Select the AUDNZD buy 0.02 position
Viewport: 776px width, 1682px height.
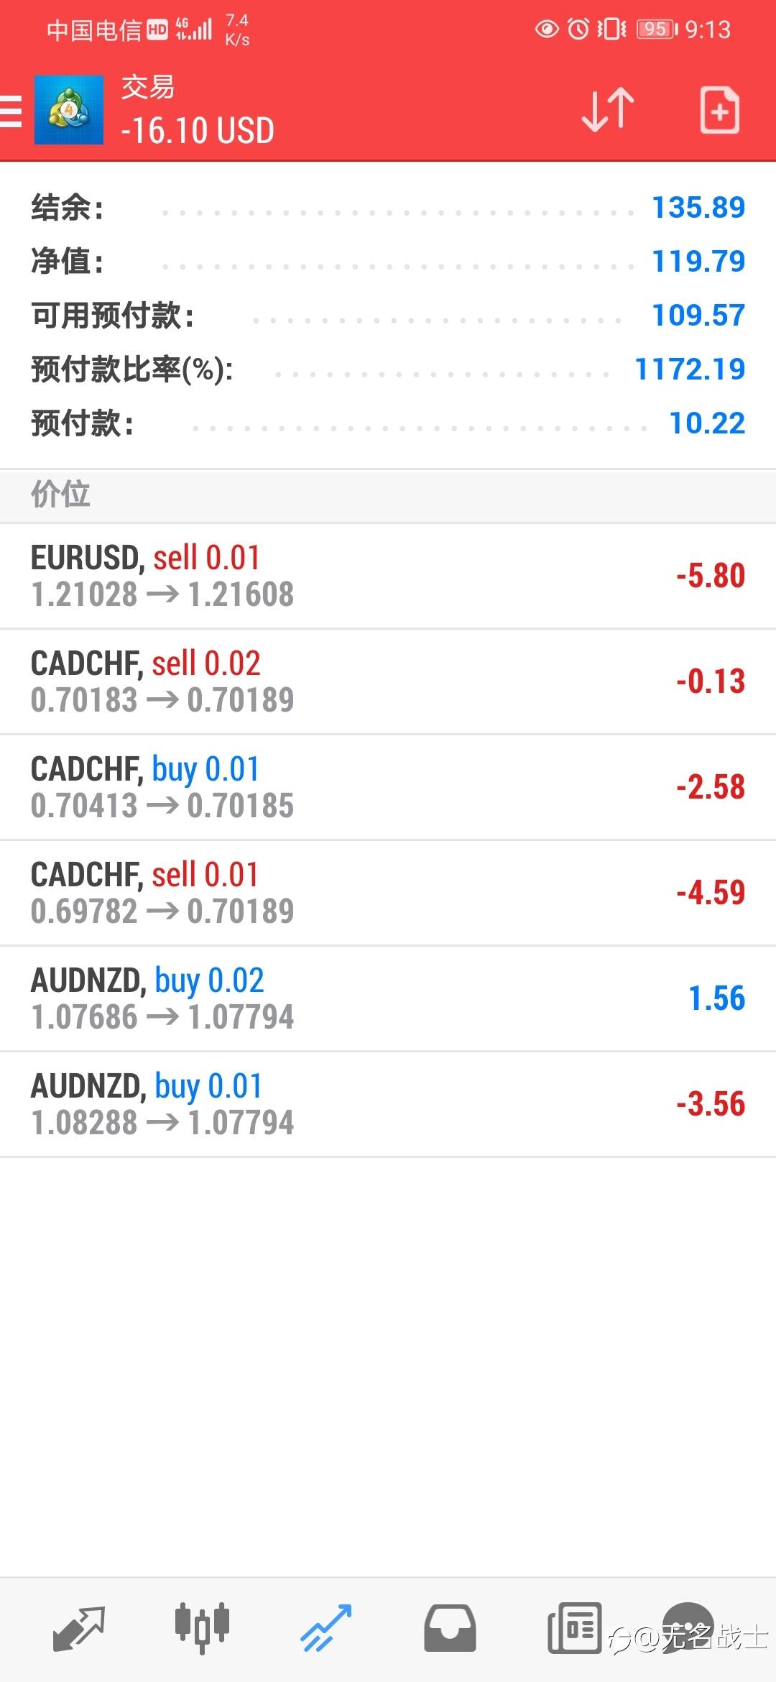(388, 998)
